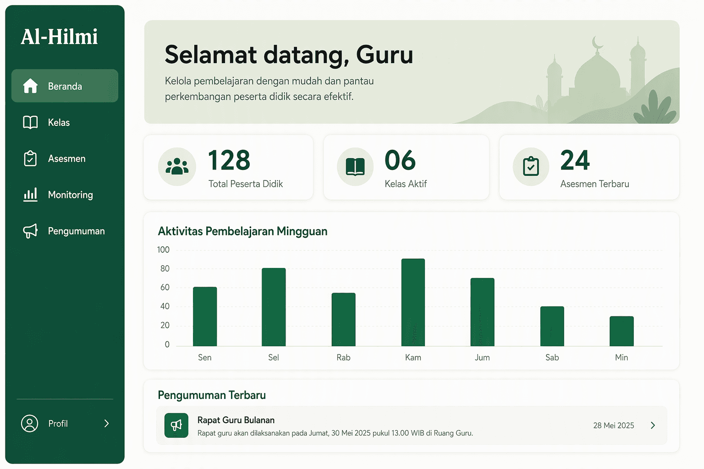Click the Asesmen clipboard icon in sidebar

coord(30,158)
